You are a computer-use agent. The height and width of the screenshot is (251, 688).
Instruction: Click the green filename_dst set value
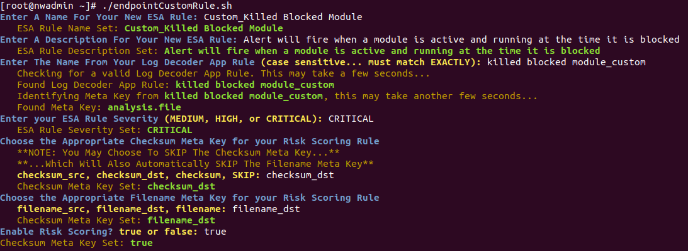point(181,220)
